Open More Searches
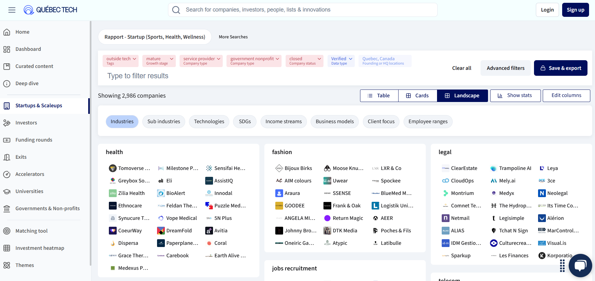This screenshot has height=281, width=595. tap(233, 37)
